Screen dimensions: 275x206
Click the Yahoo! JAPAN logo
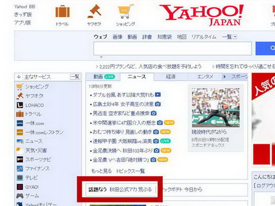click(x=202, y=15)
